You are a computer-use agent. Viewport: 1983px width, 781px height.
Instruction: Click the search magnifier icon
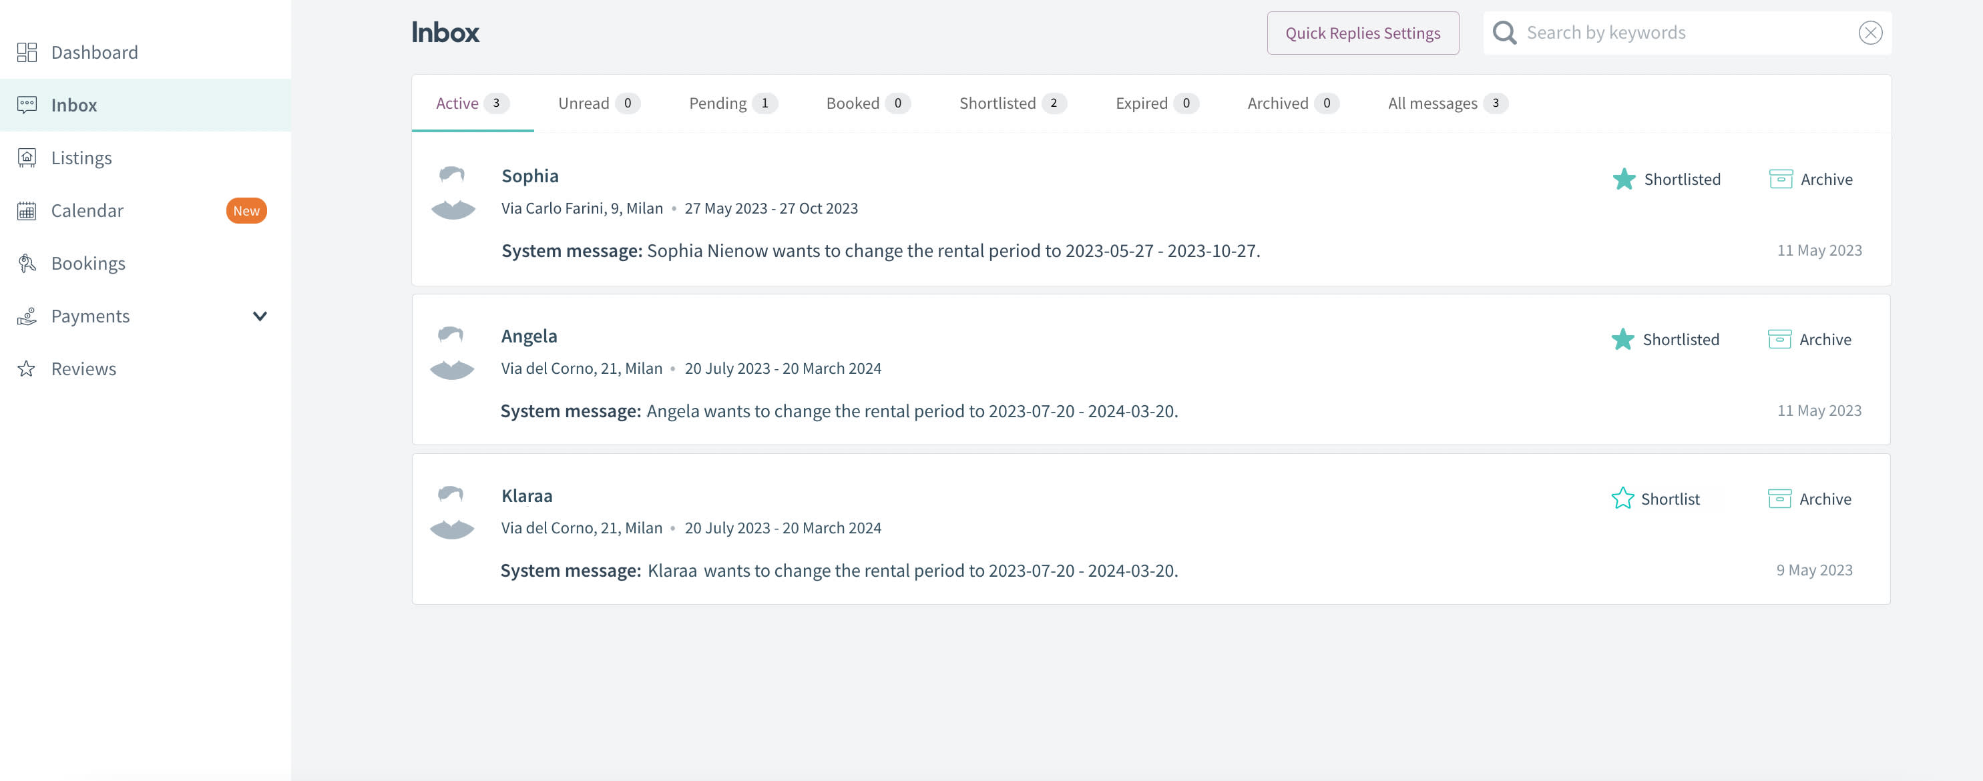coord(1504,33)
